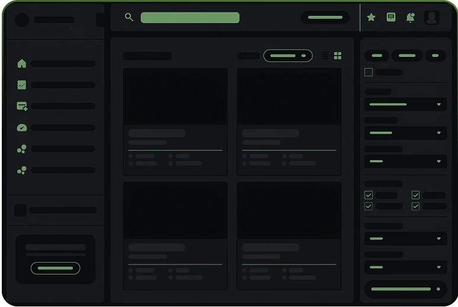Select the line chart analytics sidebar icon
This screenshot has height=307, width=458.
point(22,85)
